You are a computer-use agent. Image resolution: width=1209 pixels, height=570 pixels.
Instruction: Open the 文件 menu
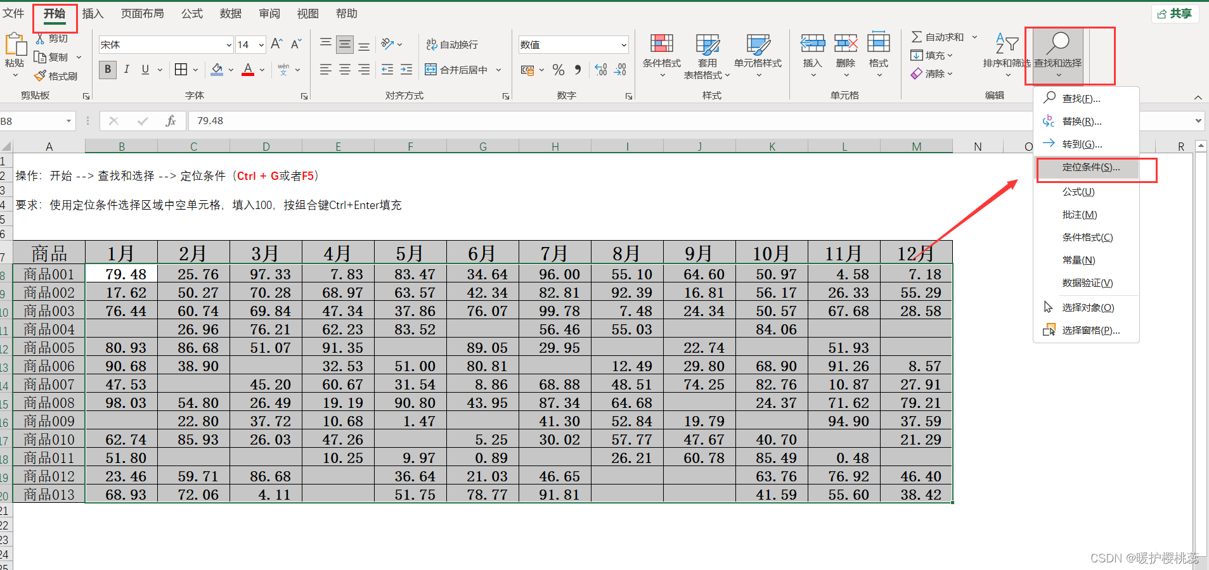13,14
